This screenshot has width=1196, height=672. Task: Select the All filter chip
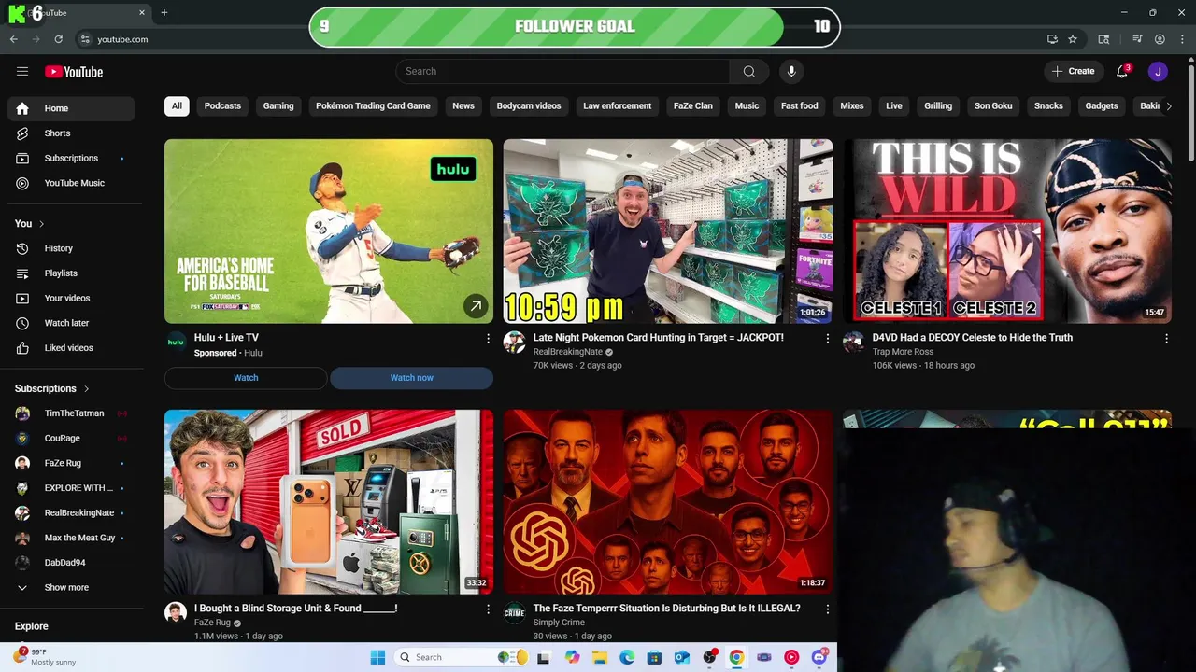click(x=177, y=106)
